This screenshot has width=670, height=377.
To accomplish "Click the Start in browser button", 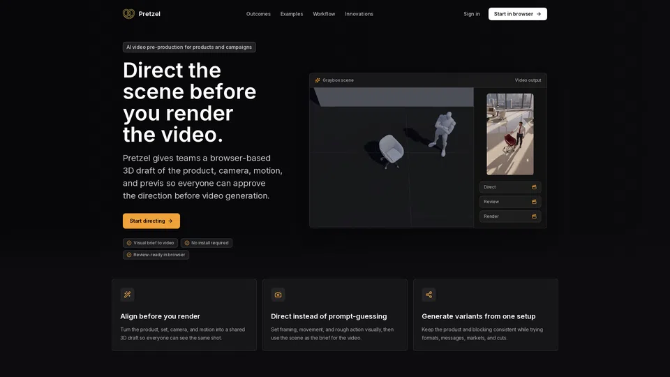I will pos(517,14).
